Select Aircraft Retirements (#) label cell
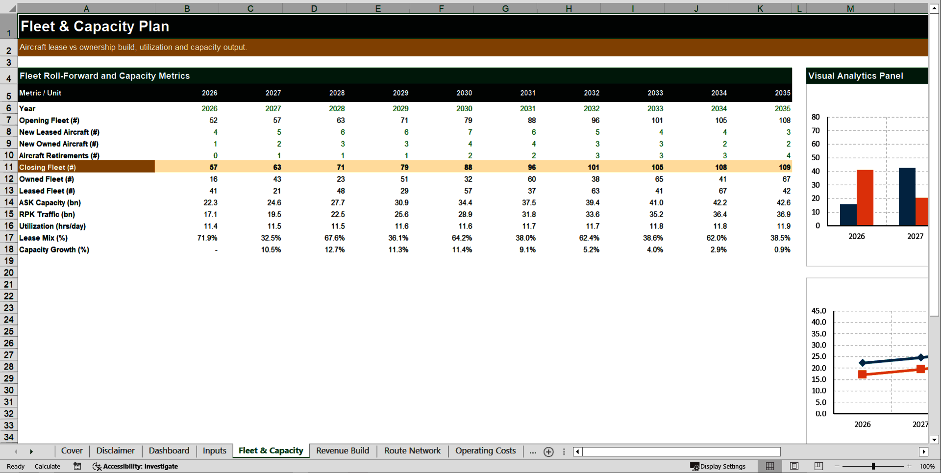The image size is (941, 473). pos(86,155)
